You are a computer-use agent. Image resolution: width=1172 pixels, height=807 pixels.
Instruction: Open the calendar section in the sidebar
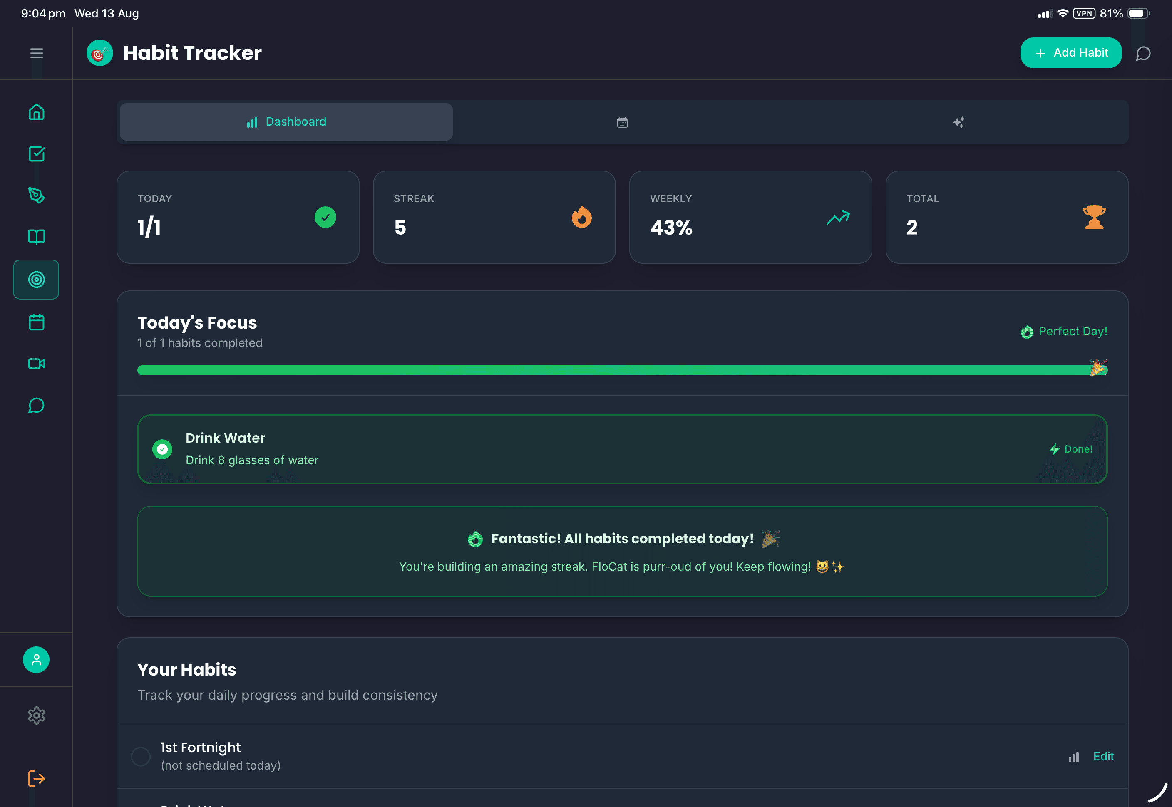(36, 322)
